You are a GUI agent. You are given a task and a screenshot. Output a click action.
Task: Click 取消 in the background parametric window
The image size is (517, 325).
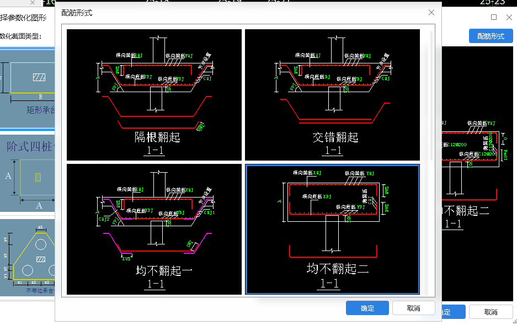click(x=491, y=312)
